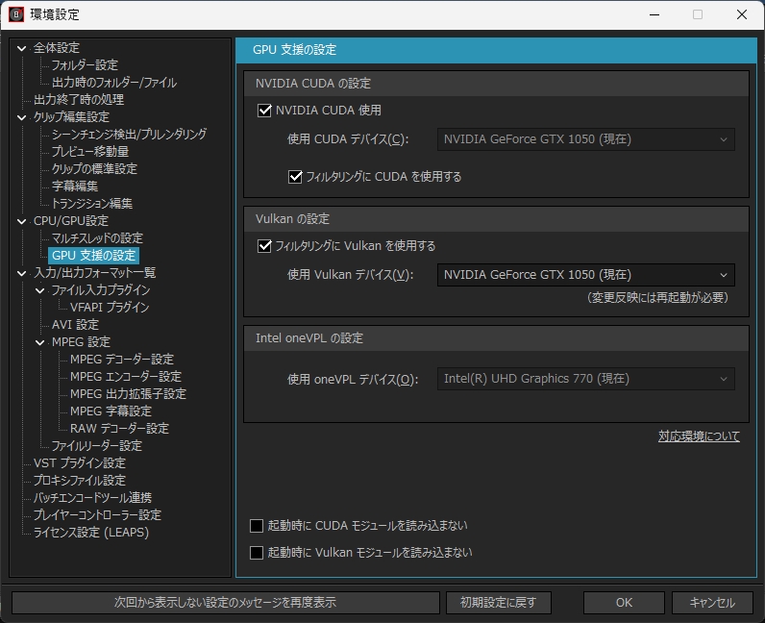The image size is (765, 623).
Task: Select マルチスレッドの設定 in the tree
Action: [98, 238]
